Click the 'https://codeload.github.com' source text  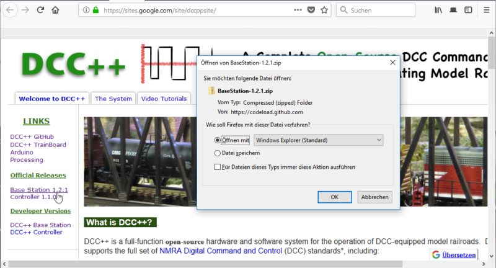267,112
